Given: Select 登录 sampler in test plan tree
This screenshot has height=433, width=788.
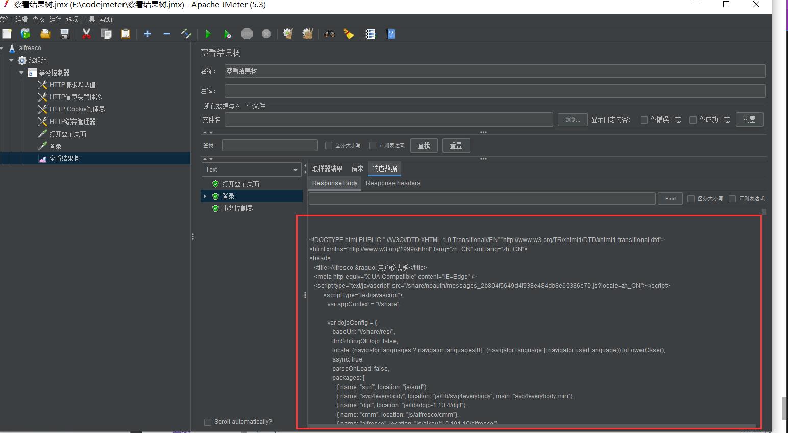Looking at the screenshot, I should (55, 146).
